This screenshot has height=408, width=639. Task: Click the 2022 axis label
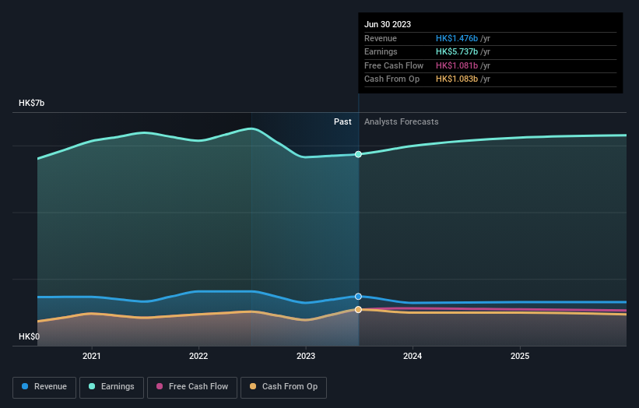198,357
